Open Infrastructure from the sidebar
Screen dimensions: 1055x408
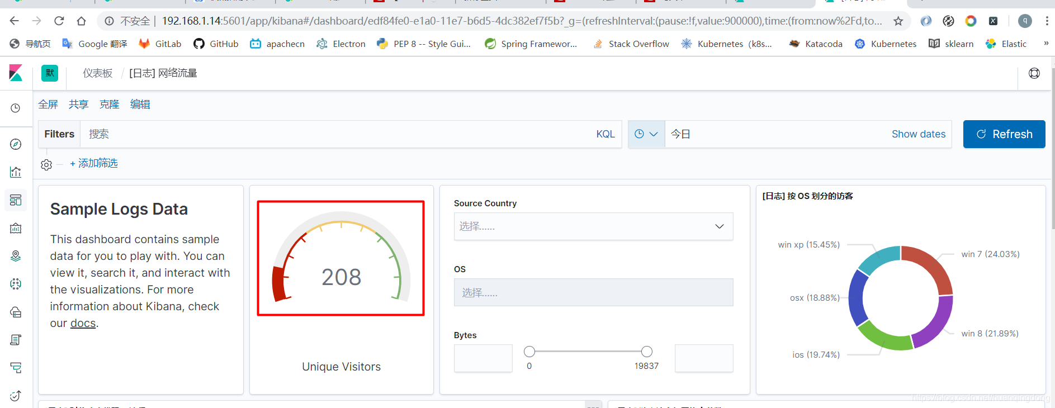(x=16, y=312)
